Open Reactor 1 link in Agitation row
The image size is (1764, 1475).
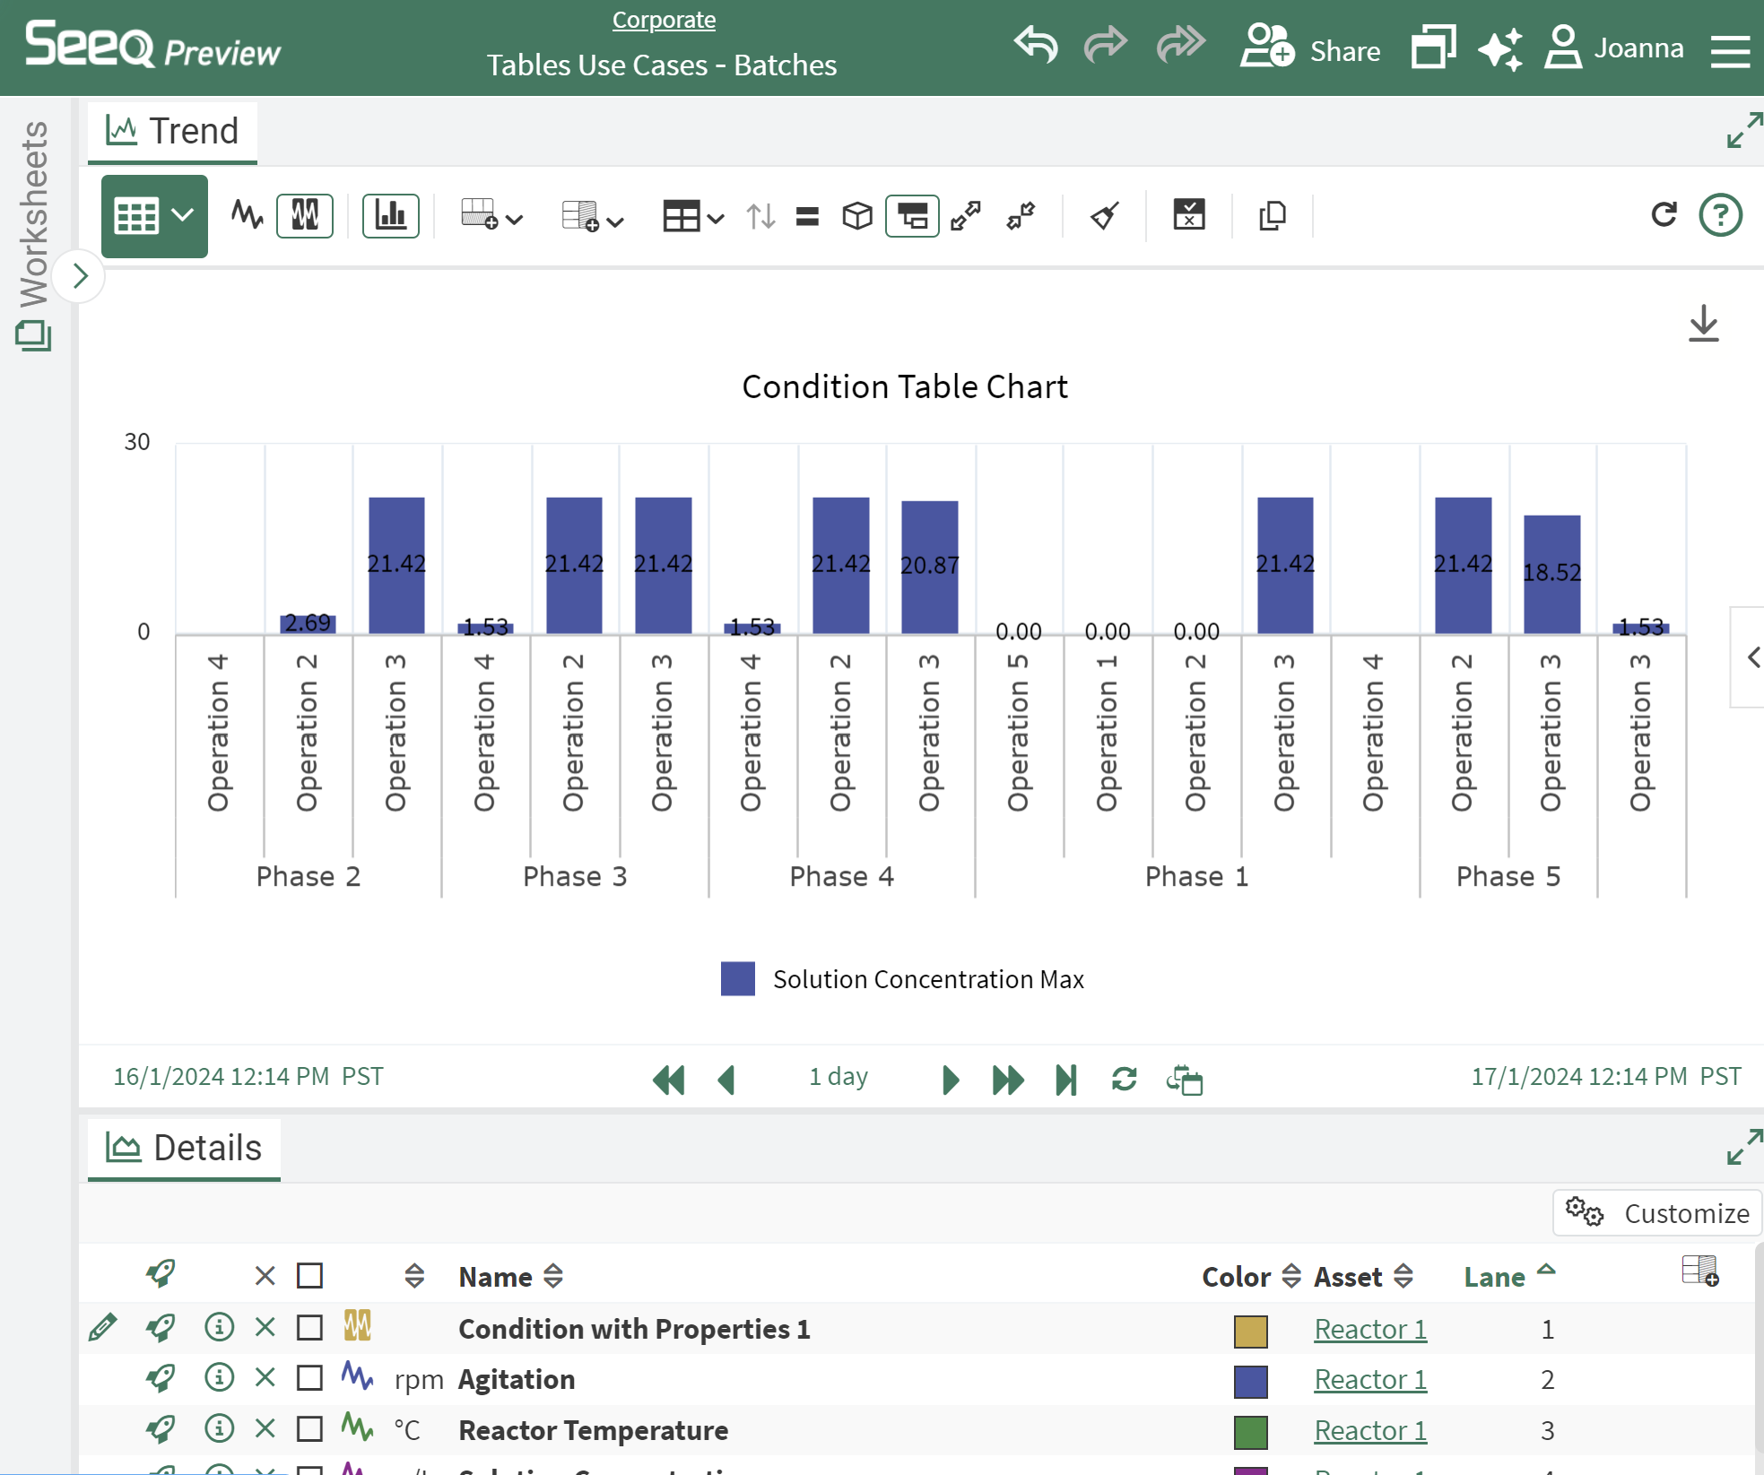pos(1370,1379)
